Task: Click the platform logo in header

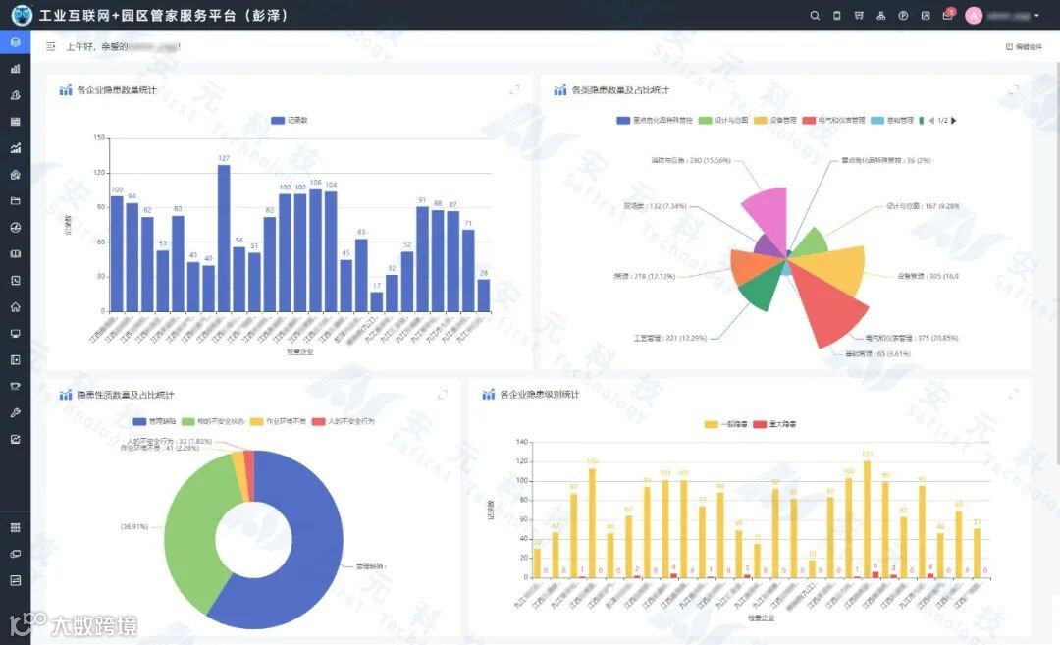Action: (x=22, y=15)
